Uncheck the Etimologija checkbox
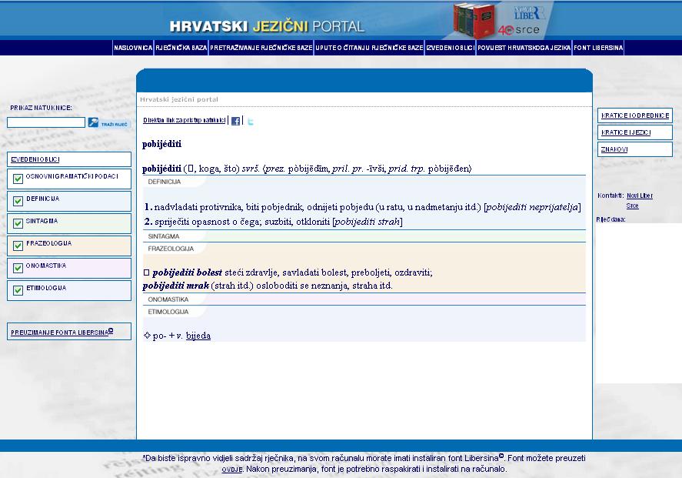This screenshot has width=682, height=478. tap(18, 291)
